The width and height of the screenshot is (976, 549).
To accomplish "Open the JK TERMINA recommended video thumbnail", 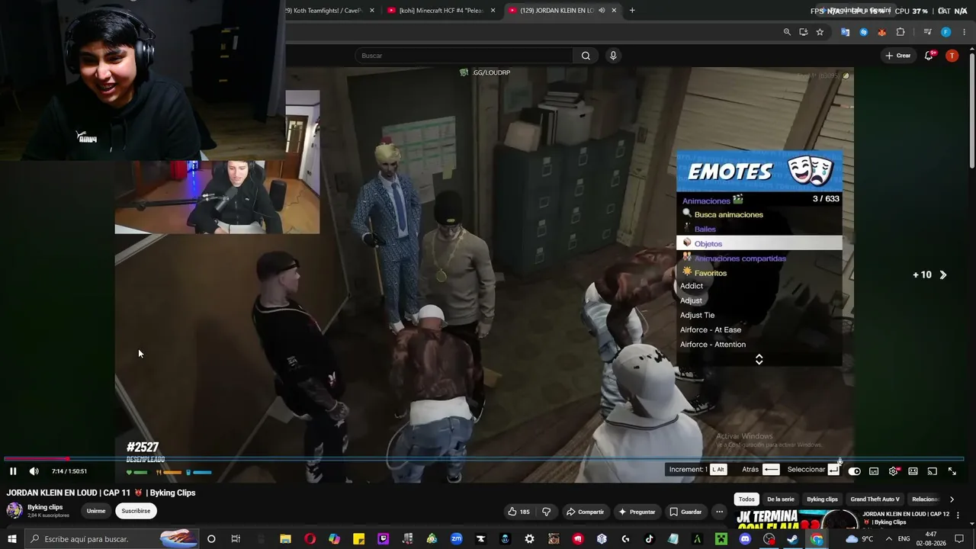I will [x=797, y=518].
